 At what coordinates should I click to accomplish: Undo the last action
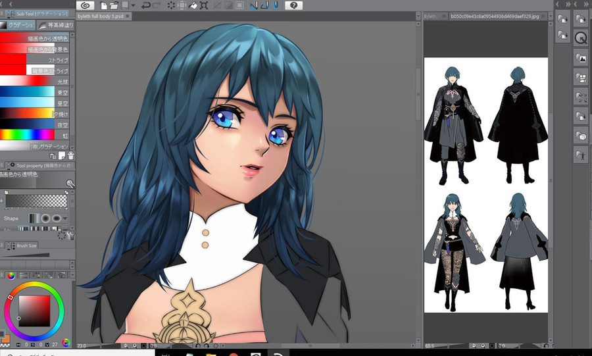click(146, 6)
